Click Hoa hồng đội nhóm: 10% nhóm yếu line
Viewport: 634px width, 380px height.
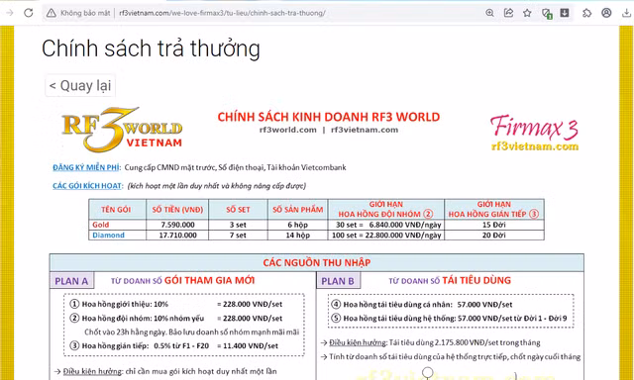pyautogui.click(x=176, y=319)
